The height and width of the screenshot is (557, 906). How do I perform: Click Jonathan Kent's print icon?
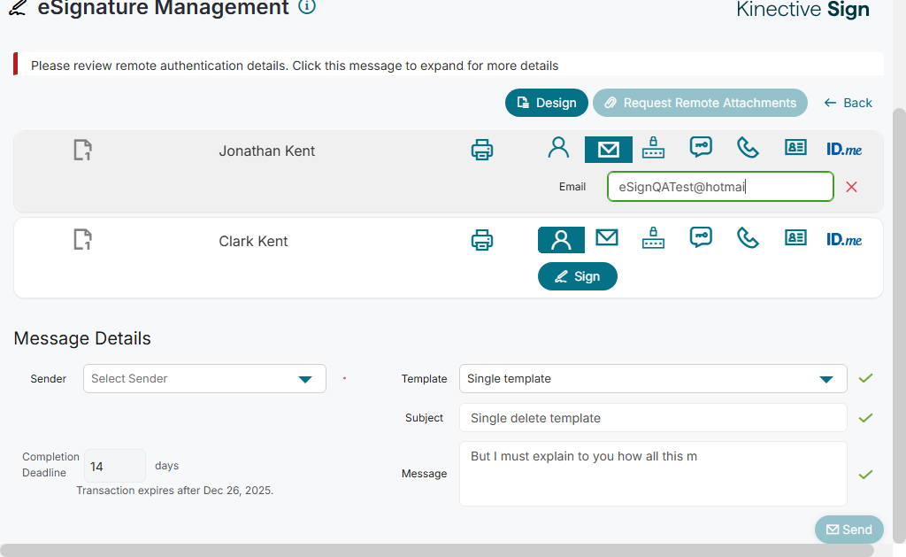pyautogui.click(x=482, y=150)
